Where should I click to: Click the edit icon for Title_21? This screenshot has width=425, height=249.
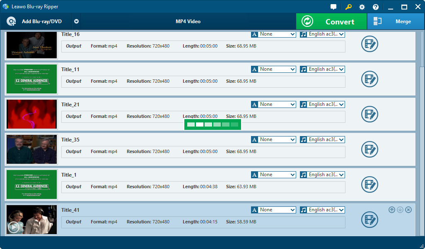click(369, 114)
